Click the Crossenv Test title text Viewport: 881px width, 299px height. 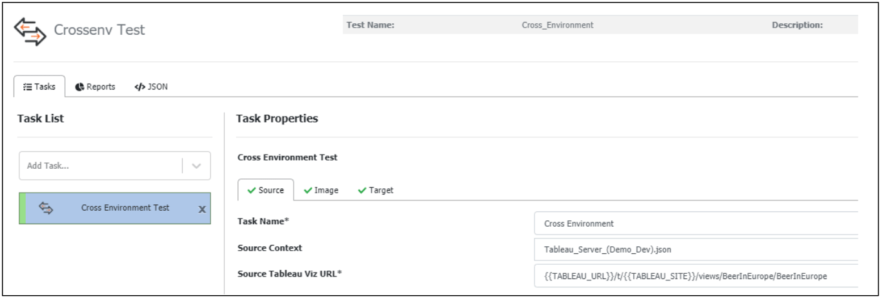point(99,30)
